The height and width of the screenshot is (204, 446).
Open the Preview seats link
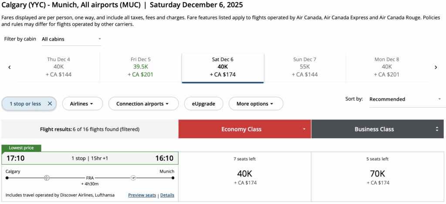pyautogui.click(x=142, y=195)
